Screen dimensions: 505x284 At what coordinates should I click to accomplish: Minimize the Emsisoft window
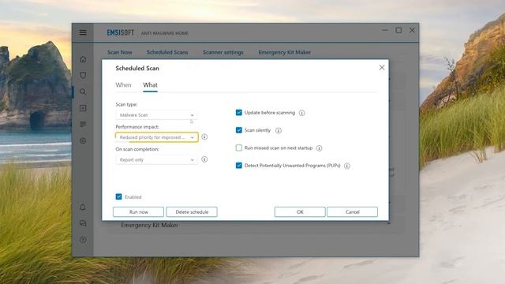click(385, 30)
